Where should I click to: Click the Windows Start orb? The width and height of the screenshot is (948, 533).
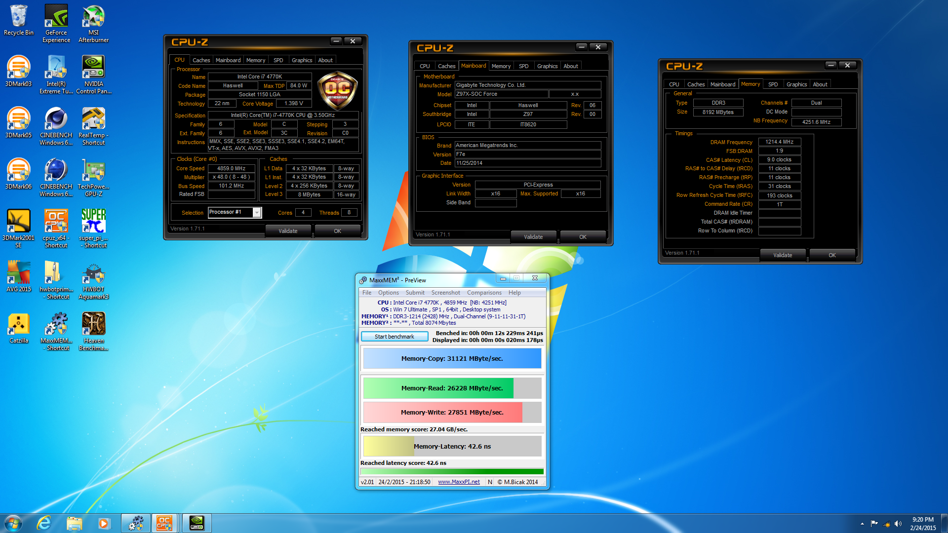[x=13, y=523]
